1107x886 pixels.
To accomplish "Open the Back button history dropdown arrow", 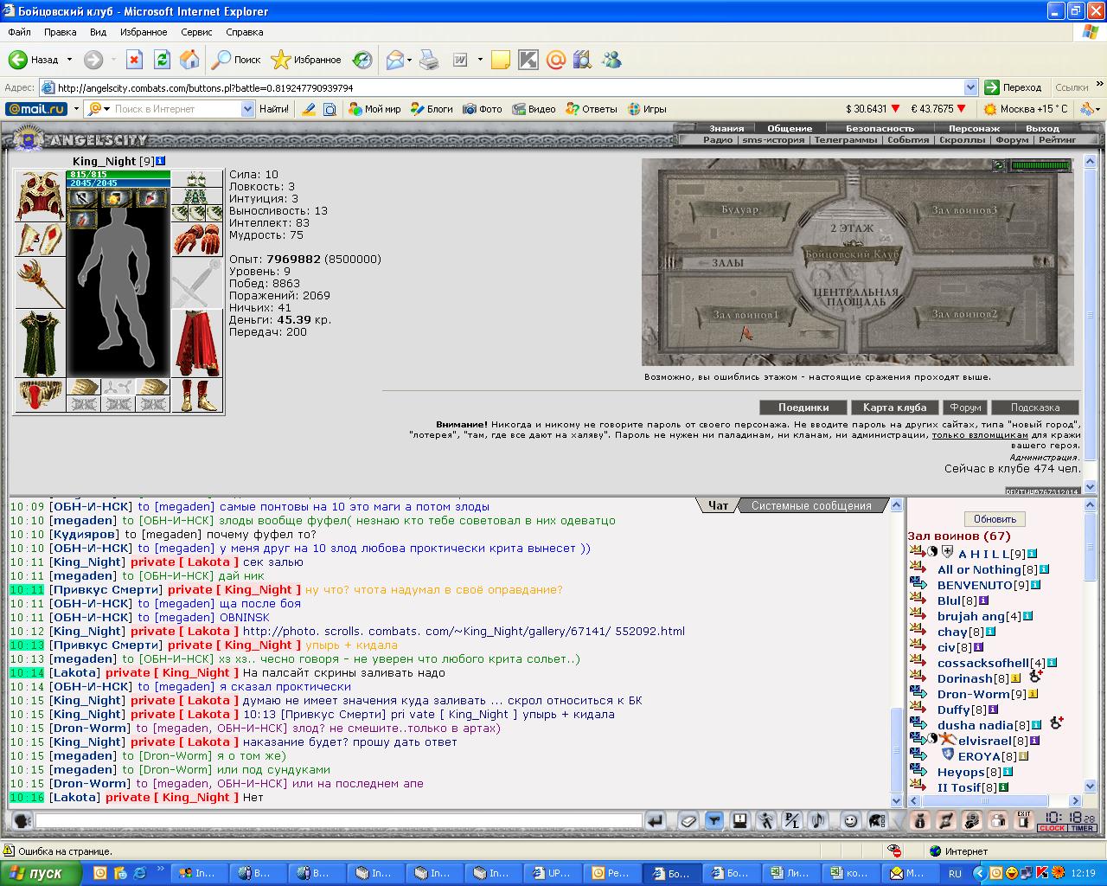I will coord(69,60).
